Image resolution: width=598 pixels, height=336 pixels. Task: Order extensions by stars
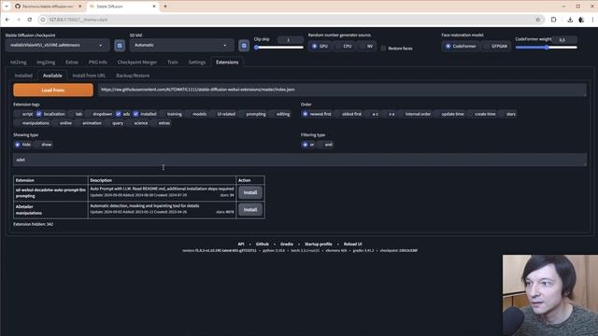507,114
